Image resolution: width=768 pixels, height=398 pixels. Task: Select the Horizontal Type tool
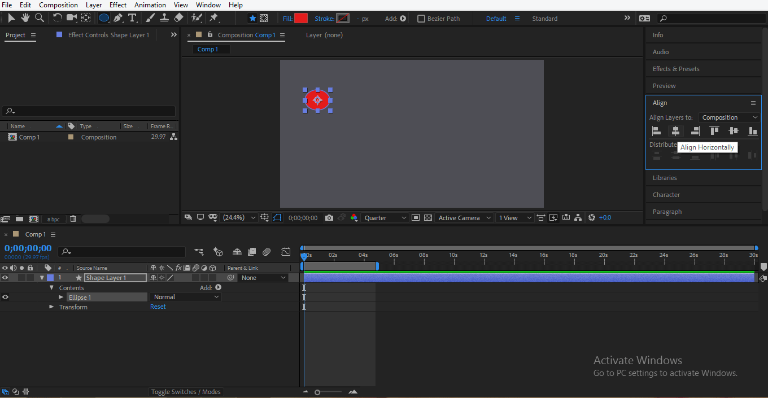tap(132, 18)
